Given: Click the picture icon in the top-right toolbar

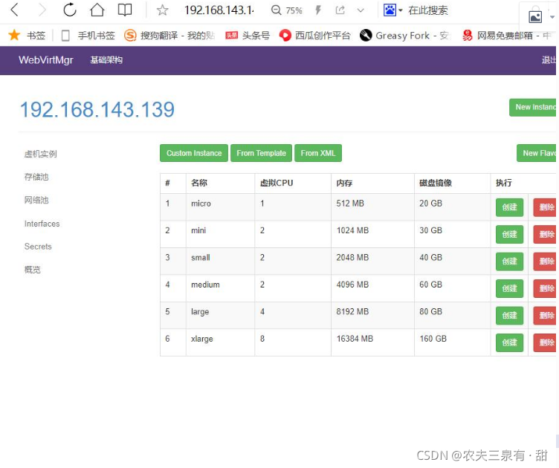Looking at the screenshot, I should point(535,17).
